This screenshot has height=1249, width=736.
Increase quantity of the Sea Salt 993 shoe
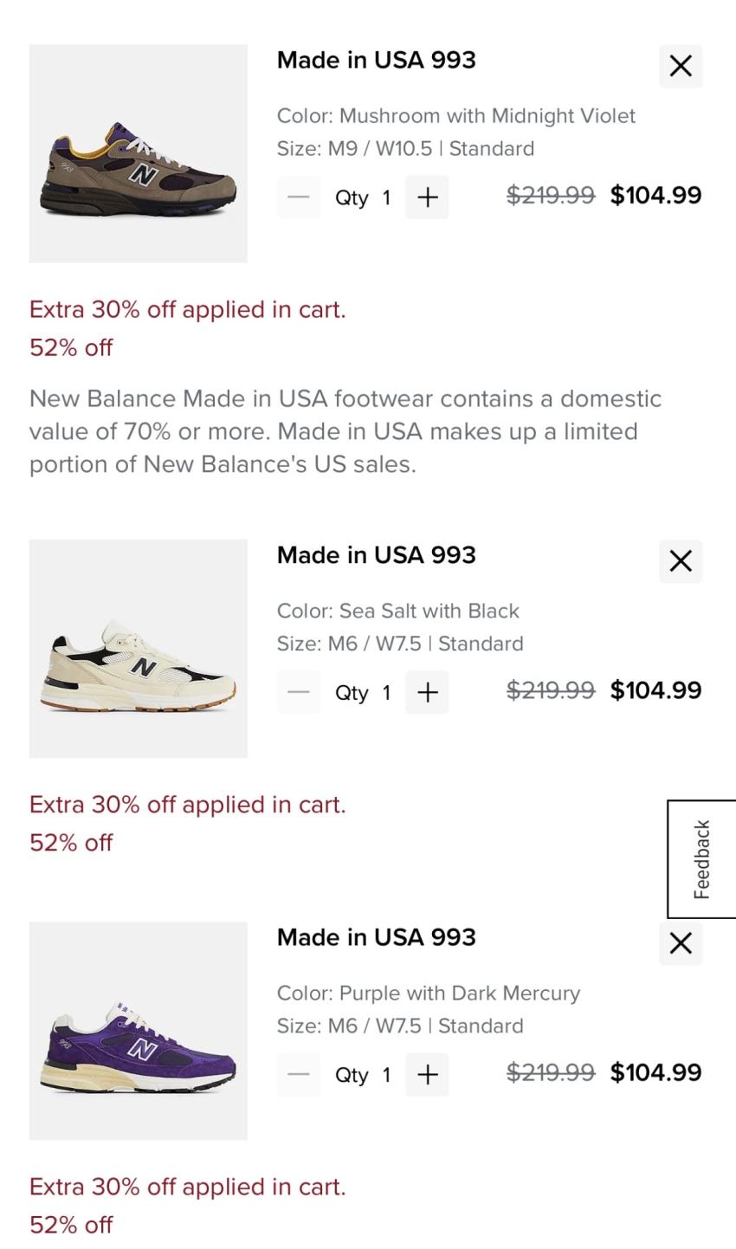427,692
